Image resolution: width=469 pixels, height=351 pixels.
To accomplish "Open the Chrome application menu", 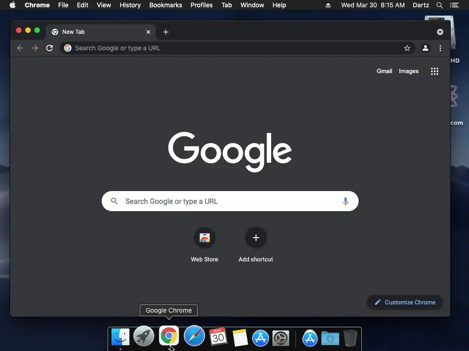I will coord(37,5).
